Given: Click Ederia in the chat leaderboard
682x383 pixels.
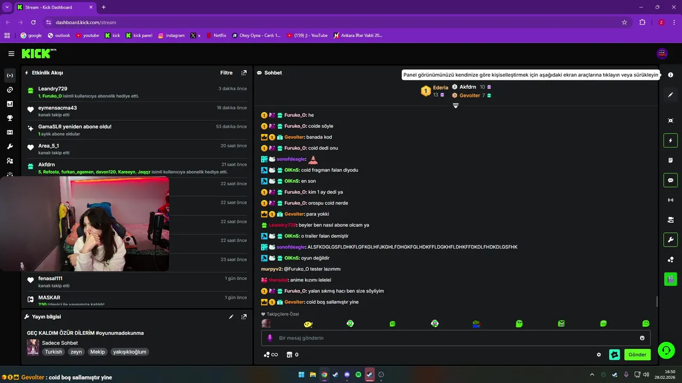Looking at the screenshot, I should [x=441, y=87].
